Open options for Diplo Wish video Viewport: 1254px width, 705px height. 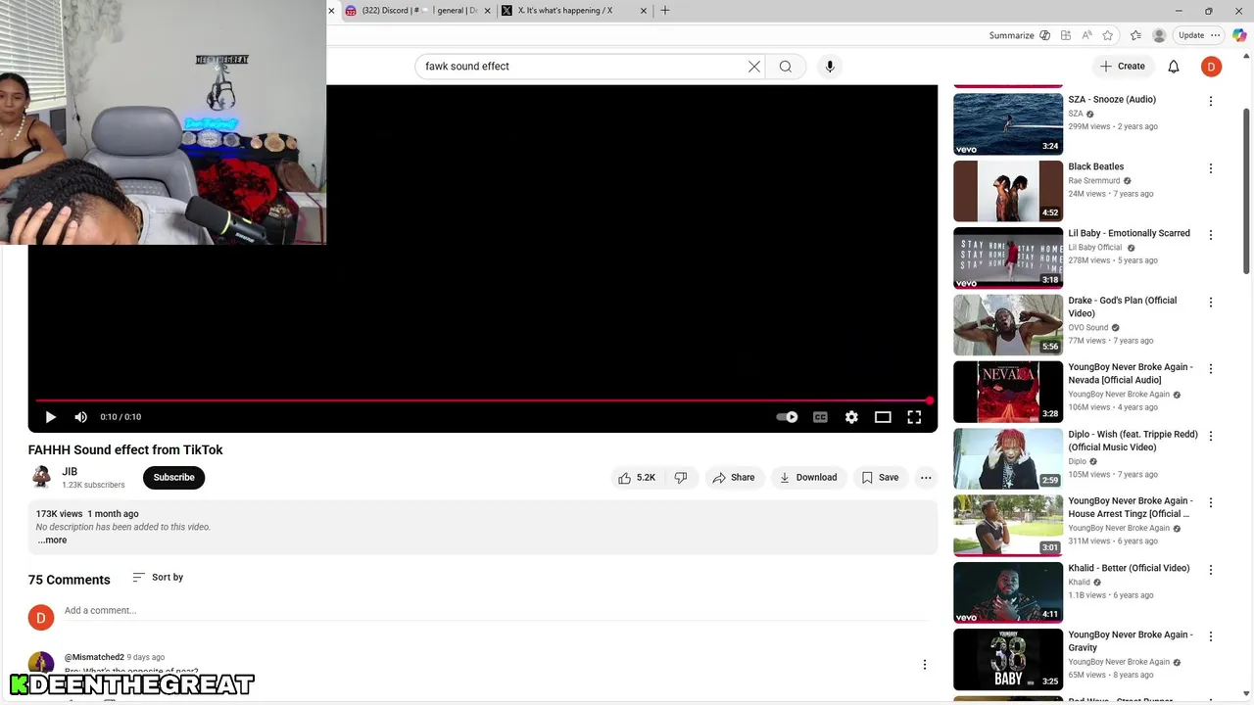click(1211, 436)
